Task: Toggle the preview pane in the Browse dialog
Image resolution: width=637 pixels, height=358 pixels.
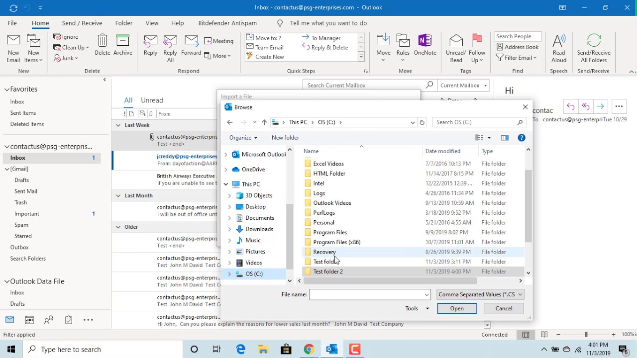Action: click(505, 138)
